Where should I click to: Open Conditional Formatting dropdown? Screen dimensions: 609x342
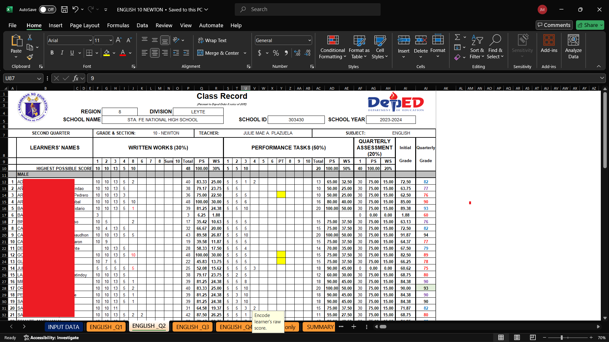[x=333, y=47]
